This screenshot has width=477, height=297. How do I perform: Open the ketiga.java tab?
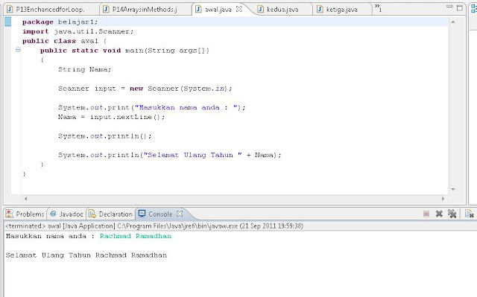tap(341, 10)
